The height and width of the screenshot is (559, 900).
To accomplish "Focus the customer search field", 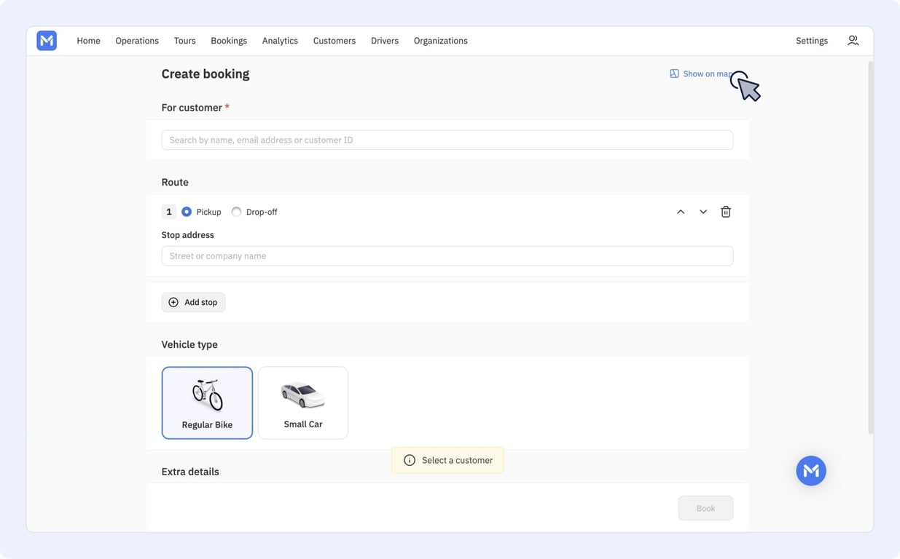I will pos(447,140).
